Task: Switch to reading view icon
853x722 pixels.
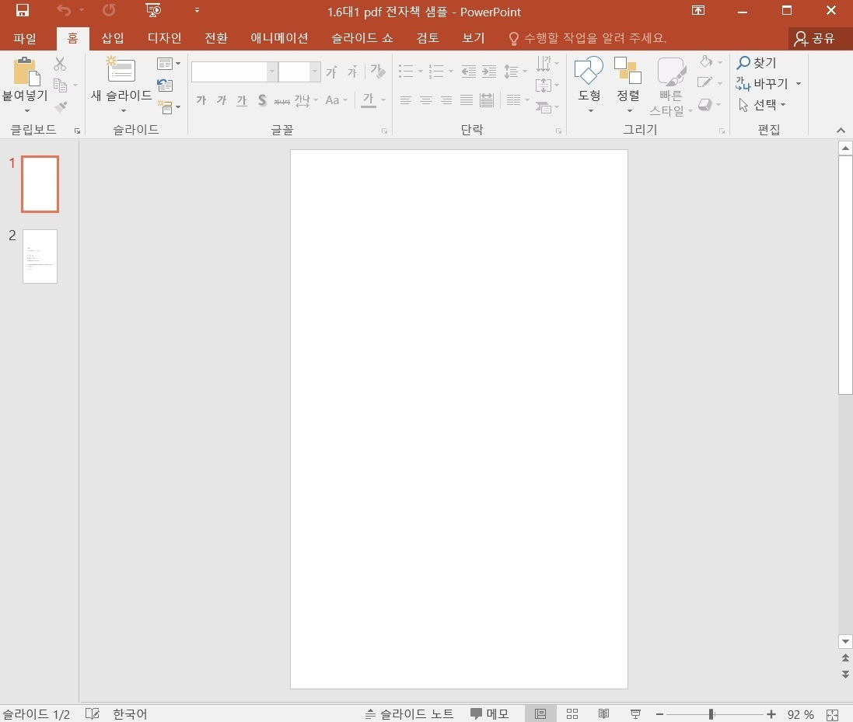Action: [604, 714]
